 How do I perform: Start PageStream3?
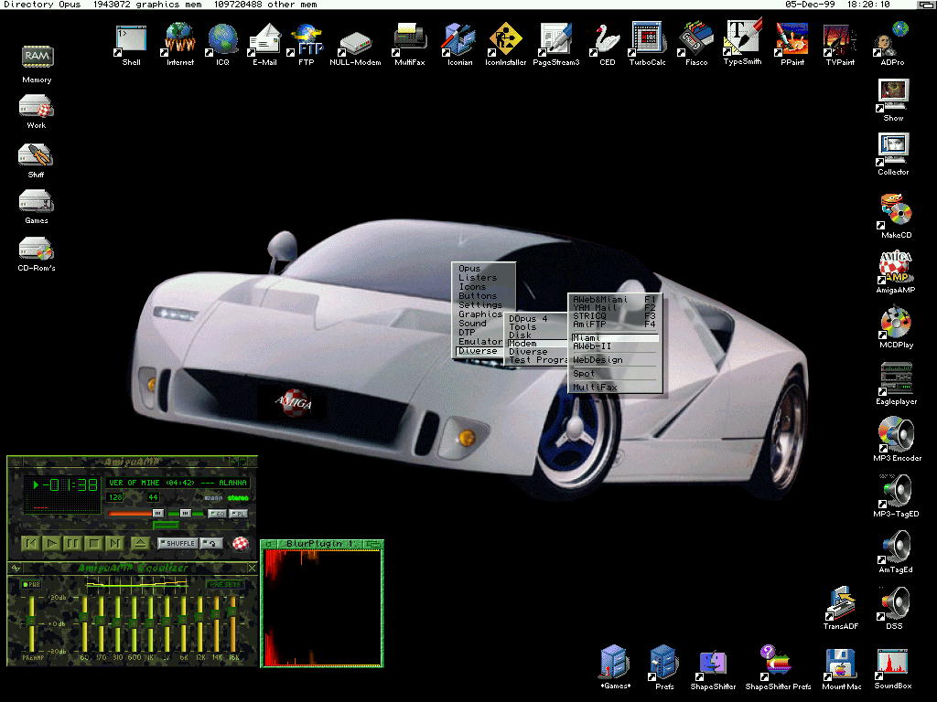(x=555, y=41)
